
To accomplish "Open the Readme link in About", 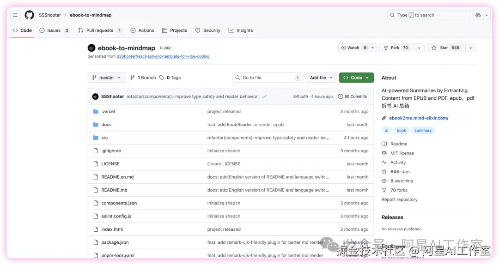I will tap(395, 144).
